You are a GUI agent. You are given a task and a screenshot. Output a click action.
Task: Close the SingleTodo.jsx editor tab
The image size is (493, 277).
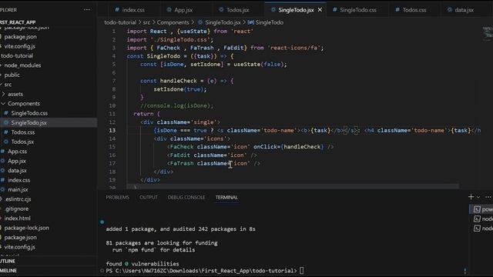(x=320, y=10)
